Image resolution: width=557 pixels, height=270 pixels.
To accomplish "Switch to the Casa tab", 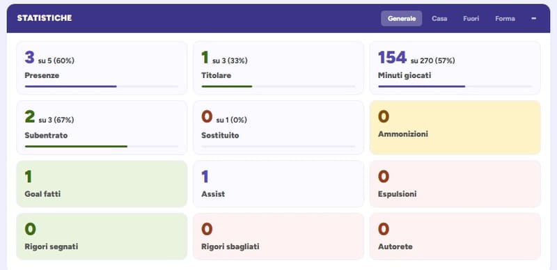I will 439,19.
